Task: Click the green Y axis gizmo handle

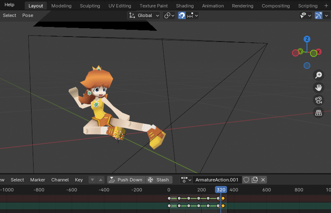Action: pos(300,51)
